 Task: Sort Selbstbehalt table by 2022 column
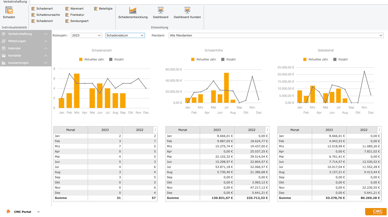coord(362,130)
